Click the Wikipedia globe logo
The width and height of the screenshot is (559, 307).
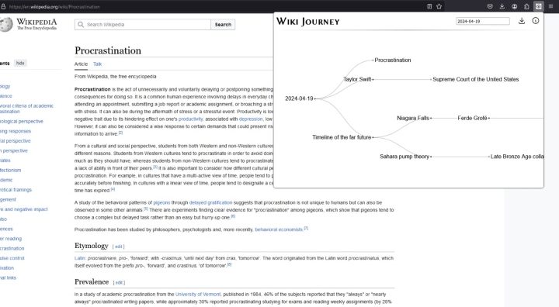point(6,25)
